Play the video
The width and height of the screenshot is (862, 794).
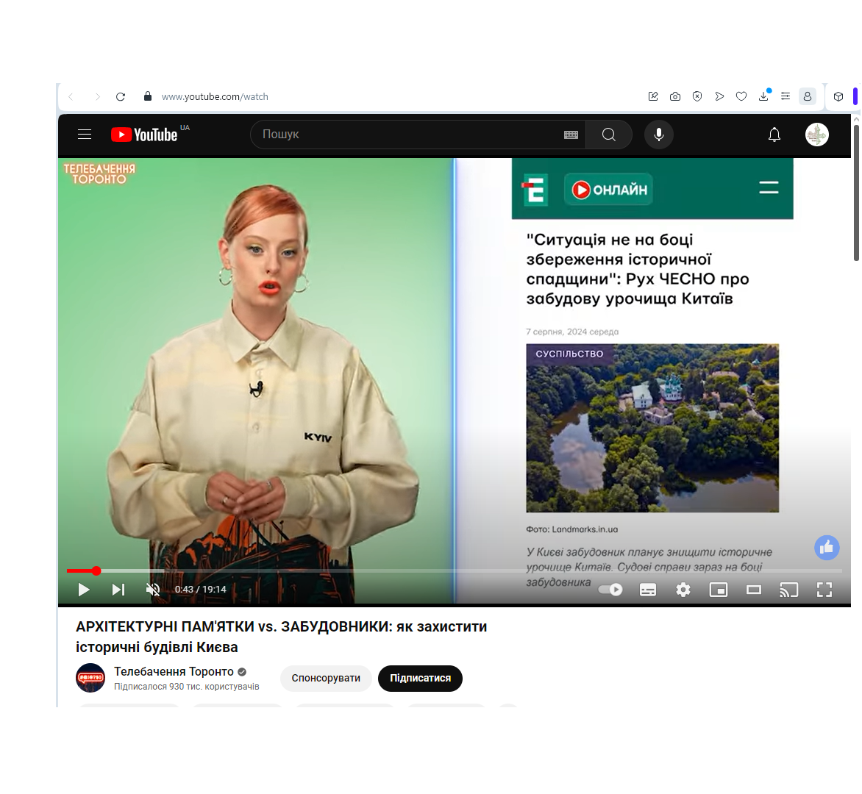pyautogui.click(x=84, y=590)
